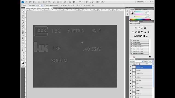Add an Invert adjustment
The image size is (175, 98).
[134, 36]
